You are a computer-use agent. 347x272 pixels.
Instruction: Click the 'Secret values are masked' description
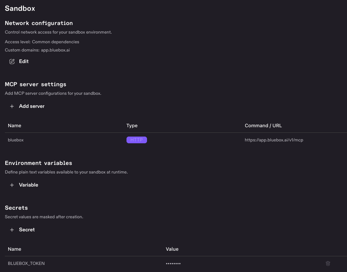(x=44, y=217)
